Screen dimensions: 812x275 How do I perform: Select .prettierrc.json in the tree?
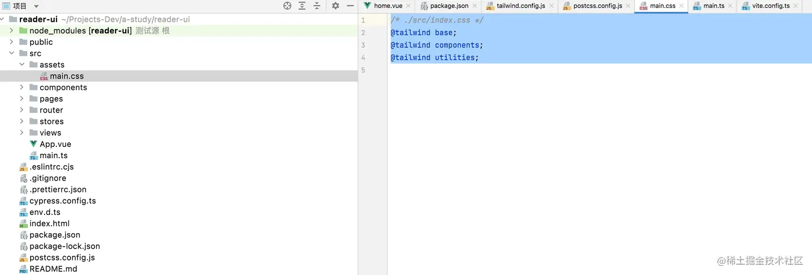(58, 189)
